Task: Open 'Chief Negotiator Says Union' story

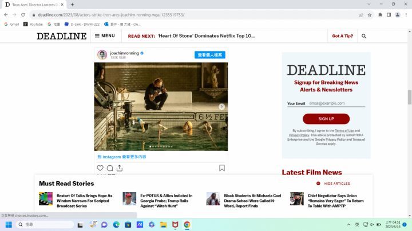Action: (335, 201)
